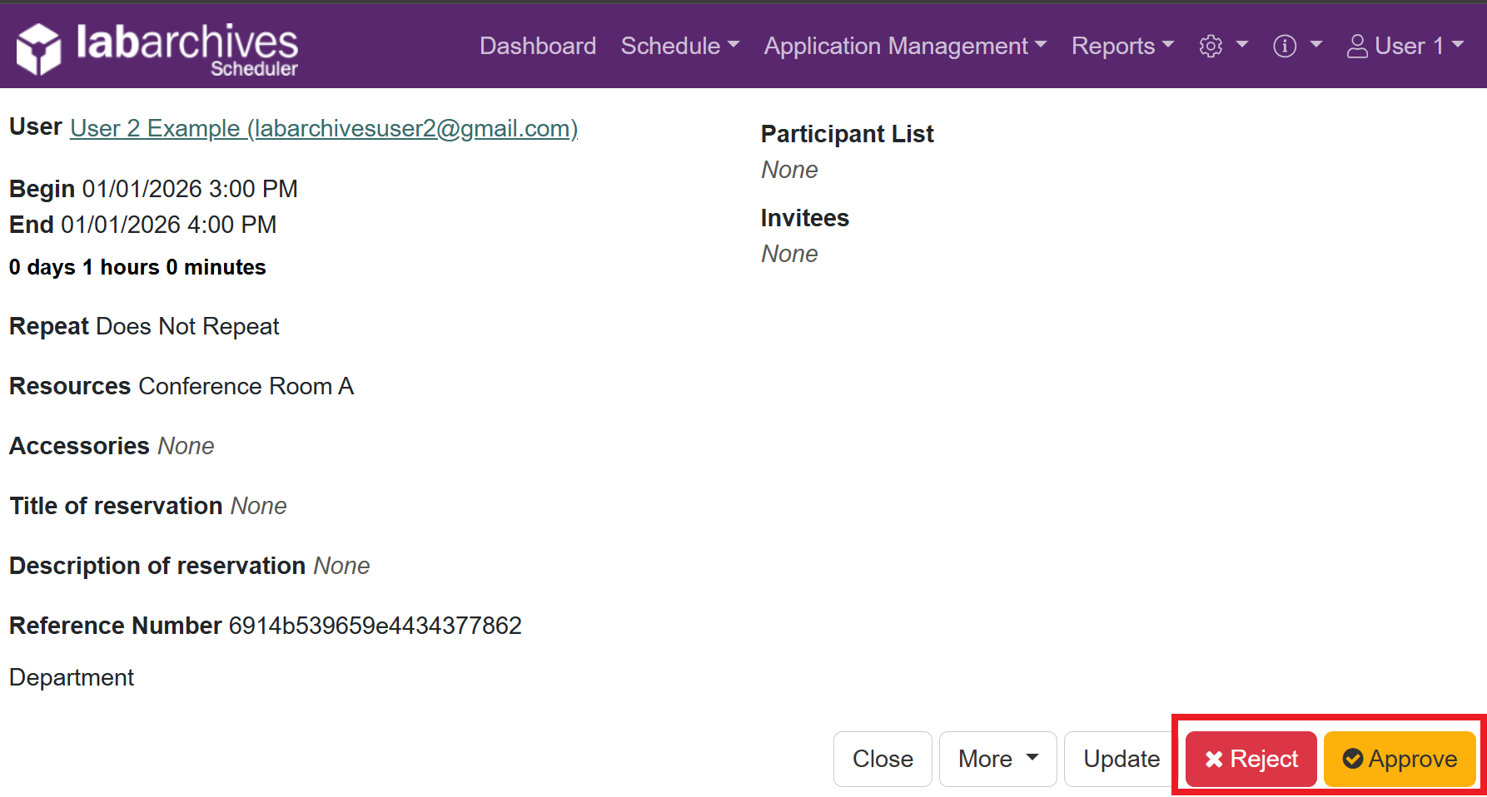
Task: Open the Application Management dropdown
Action: pos(904,47)
